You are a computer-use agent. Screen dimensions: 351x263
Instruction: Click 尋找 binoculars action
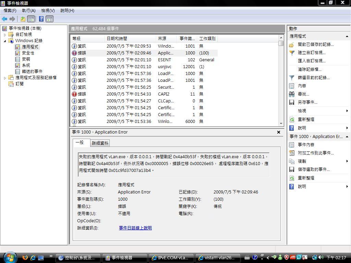pos(303,94)
